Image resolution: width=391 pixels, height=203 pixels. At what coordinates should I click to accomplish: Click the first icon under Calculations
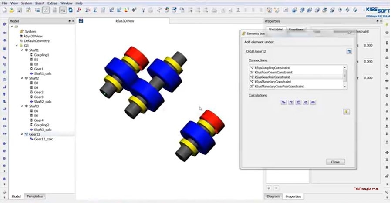tap(283, 102)
